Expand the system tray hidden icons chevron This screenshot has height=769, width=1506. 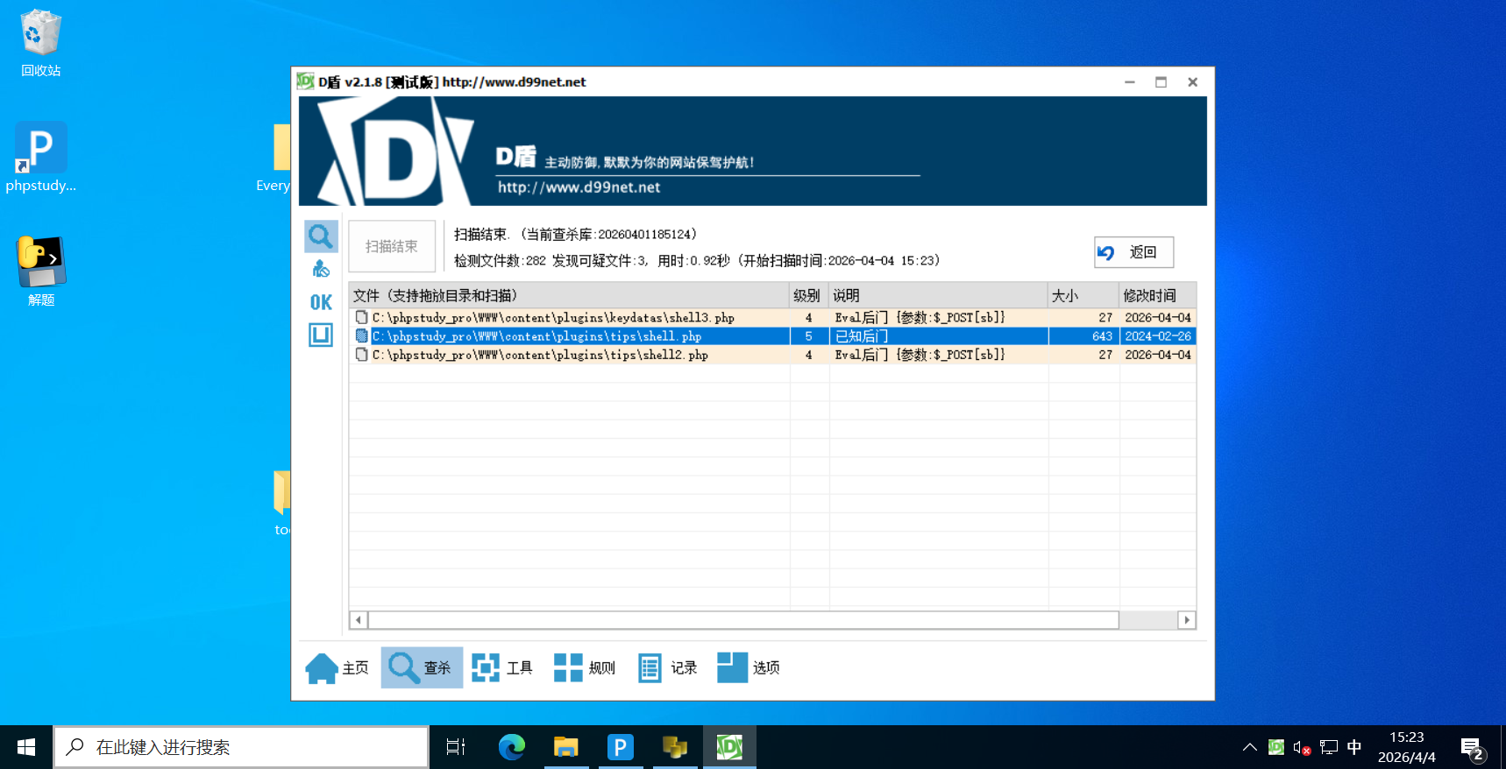1250,747
